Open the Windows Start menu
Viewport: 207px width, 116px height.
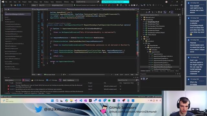point(52,101)
